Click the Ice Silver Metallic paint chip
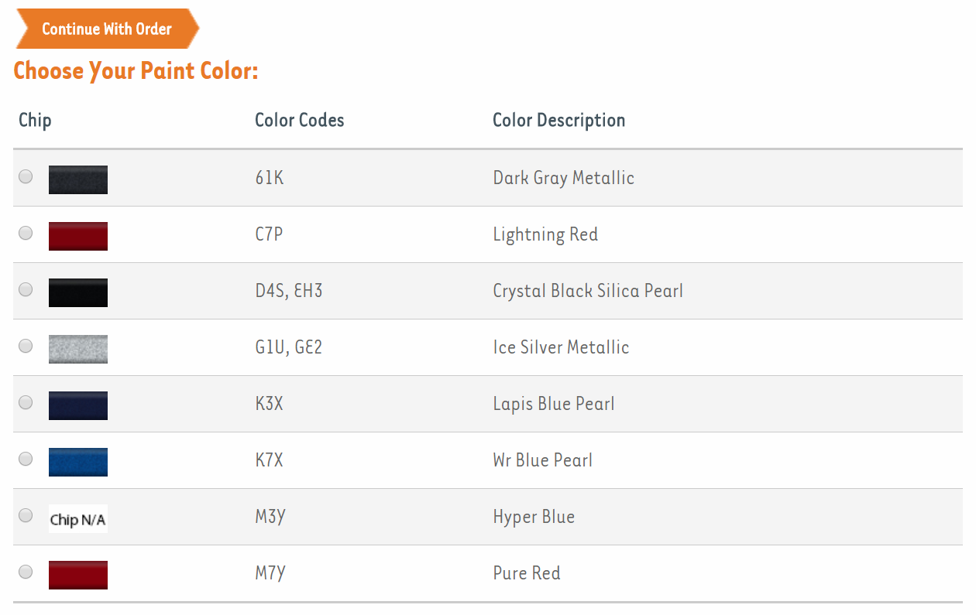976x615 pixels. tap(78, 349)
